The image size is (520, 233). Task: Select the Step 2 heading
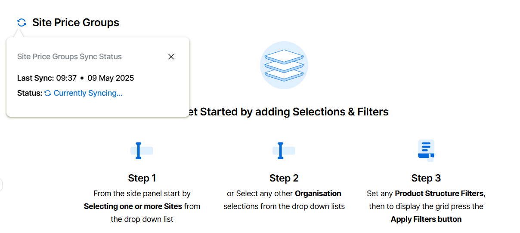(284, 178)
